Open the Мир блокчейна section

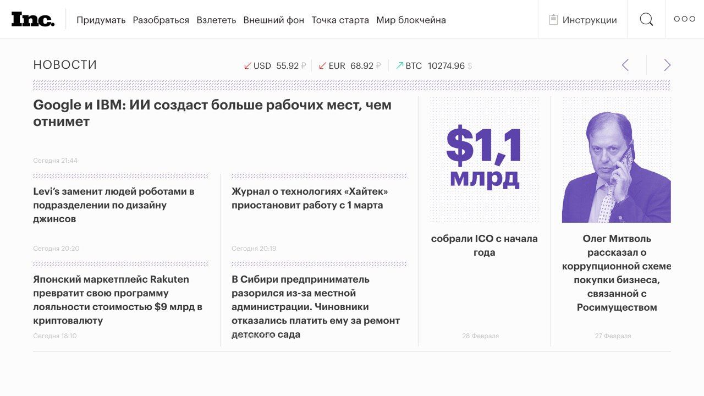point(411,20)
